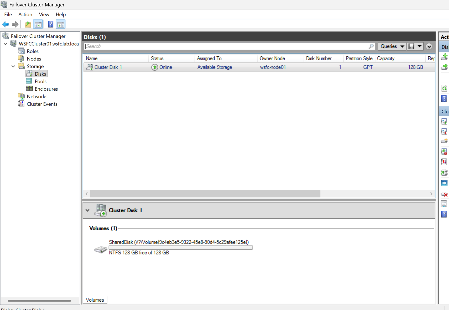The width and height of the screenshot is (449, 310).
Task: Open Show Critical Events icon for Cluster Disk 1
Action: (444, 162)
